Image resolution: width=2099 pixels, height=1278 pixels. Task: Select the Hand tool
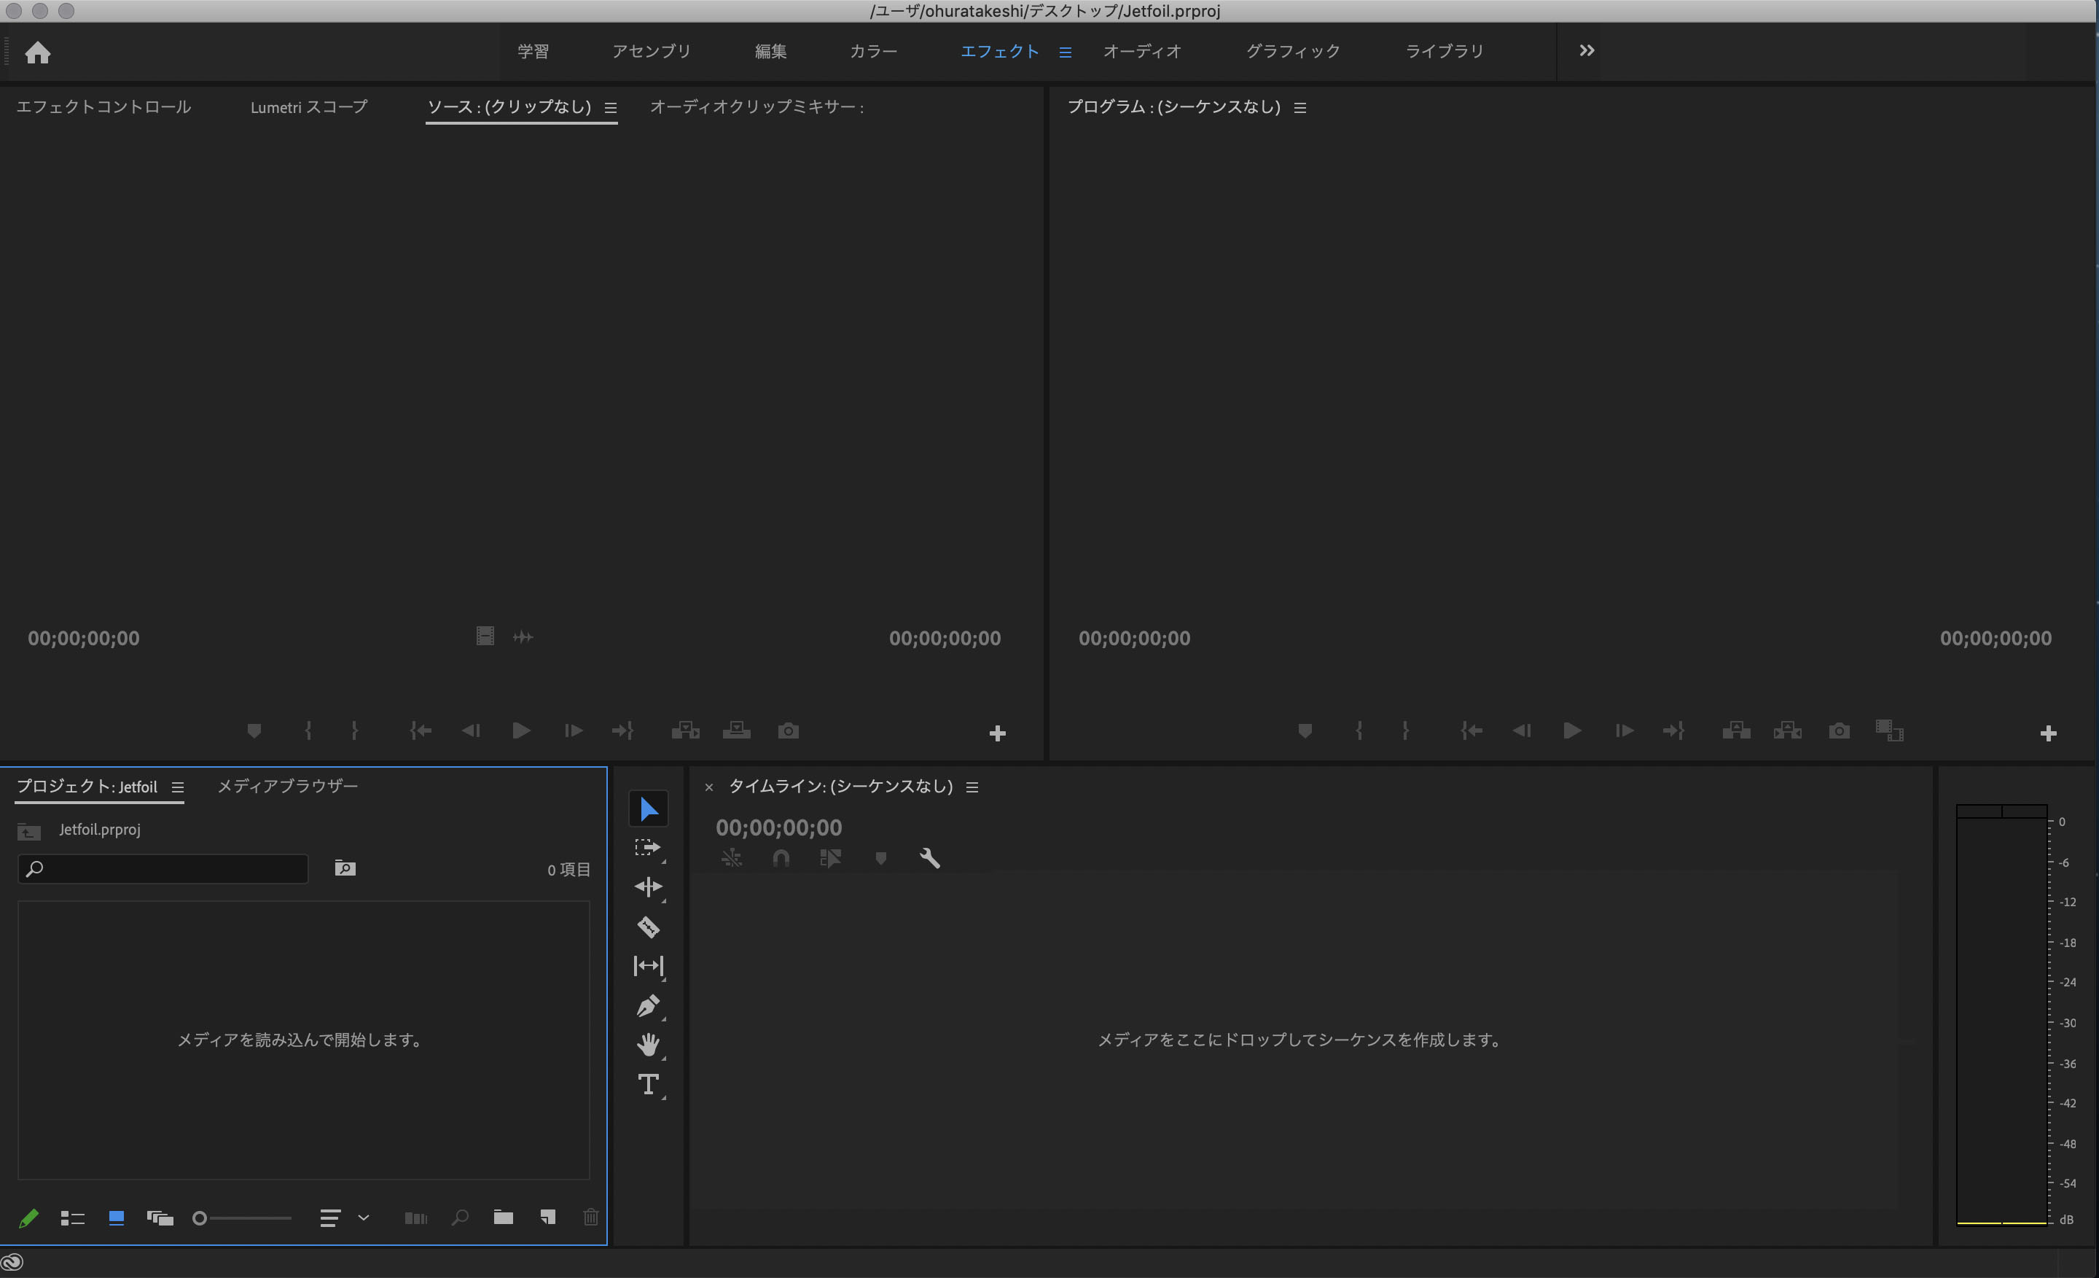(647, 1045)
